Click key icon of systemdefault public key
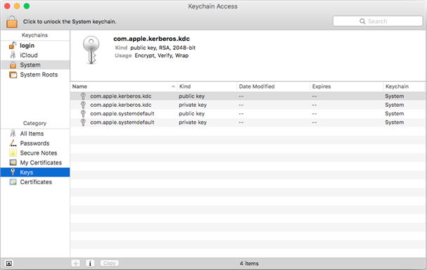 point(83,113)
